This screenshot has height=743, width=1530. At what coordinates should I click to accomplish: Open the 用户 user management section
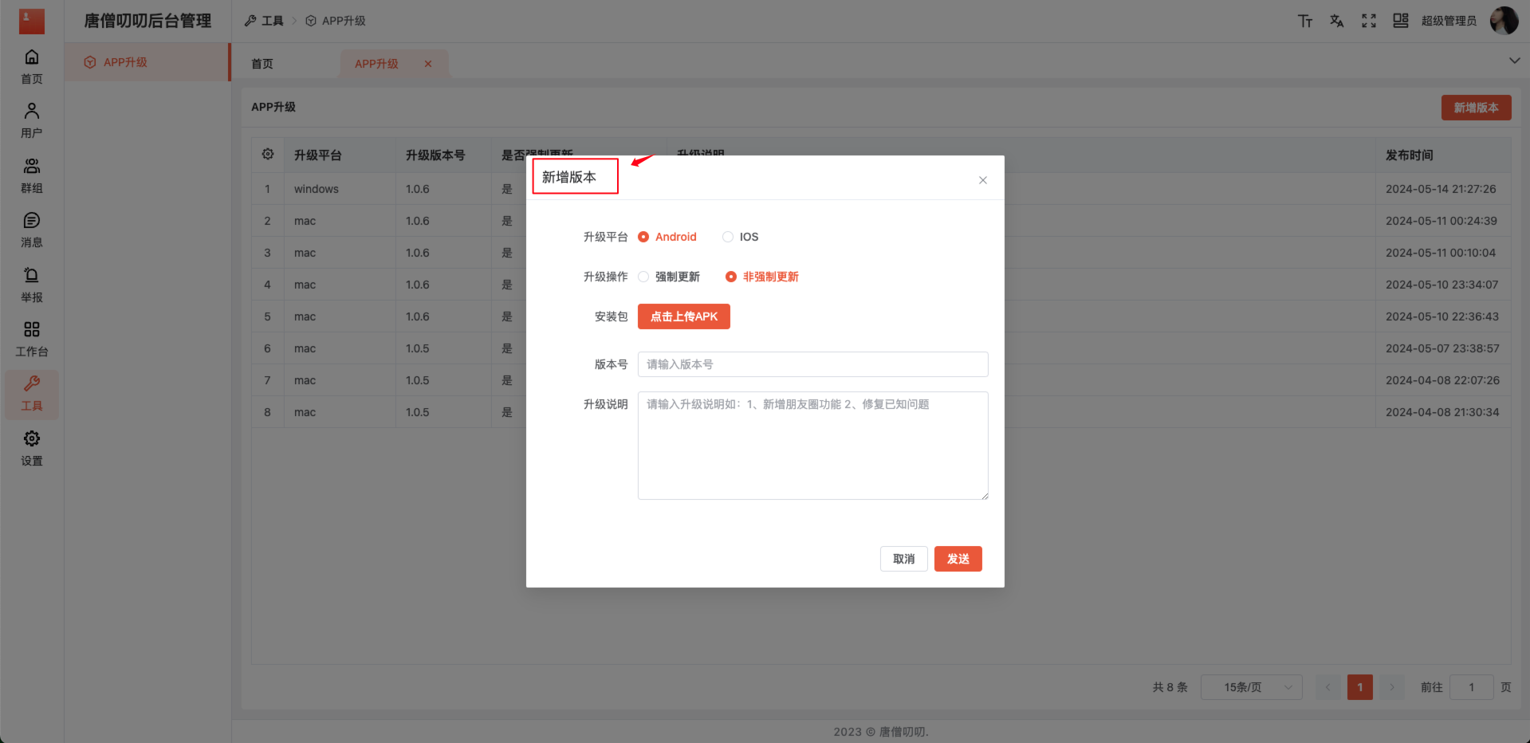31,120
